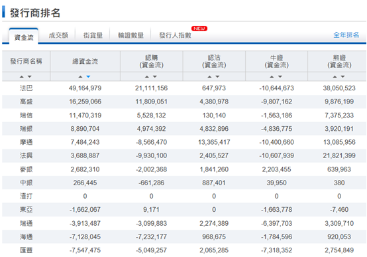Click put value 647,973
367x257 pixels.
tap(214, 88)
